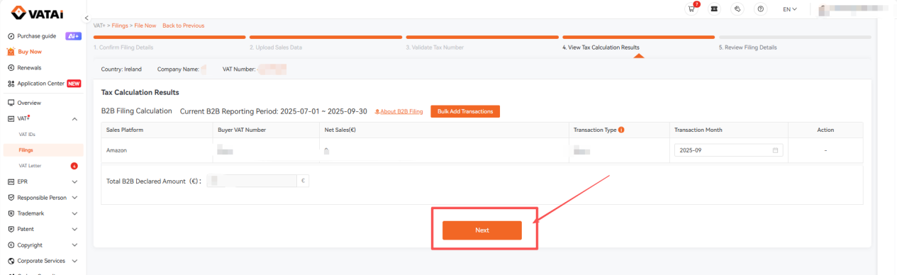The width and height of the screenshot is (897, 275).
Task: Go to step 1 Confirm Filing Details
Action: tap(123, 47)
